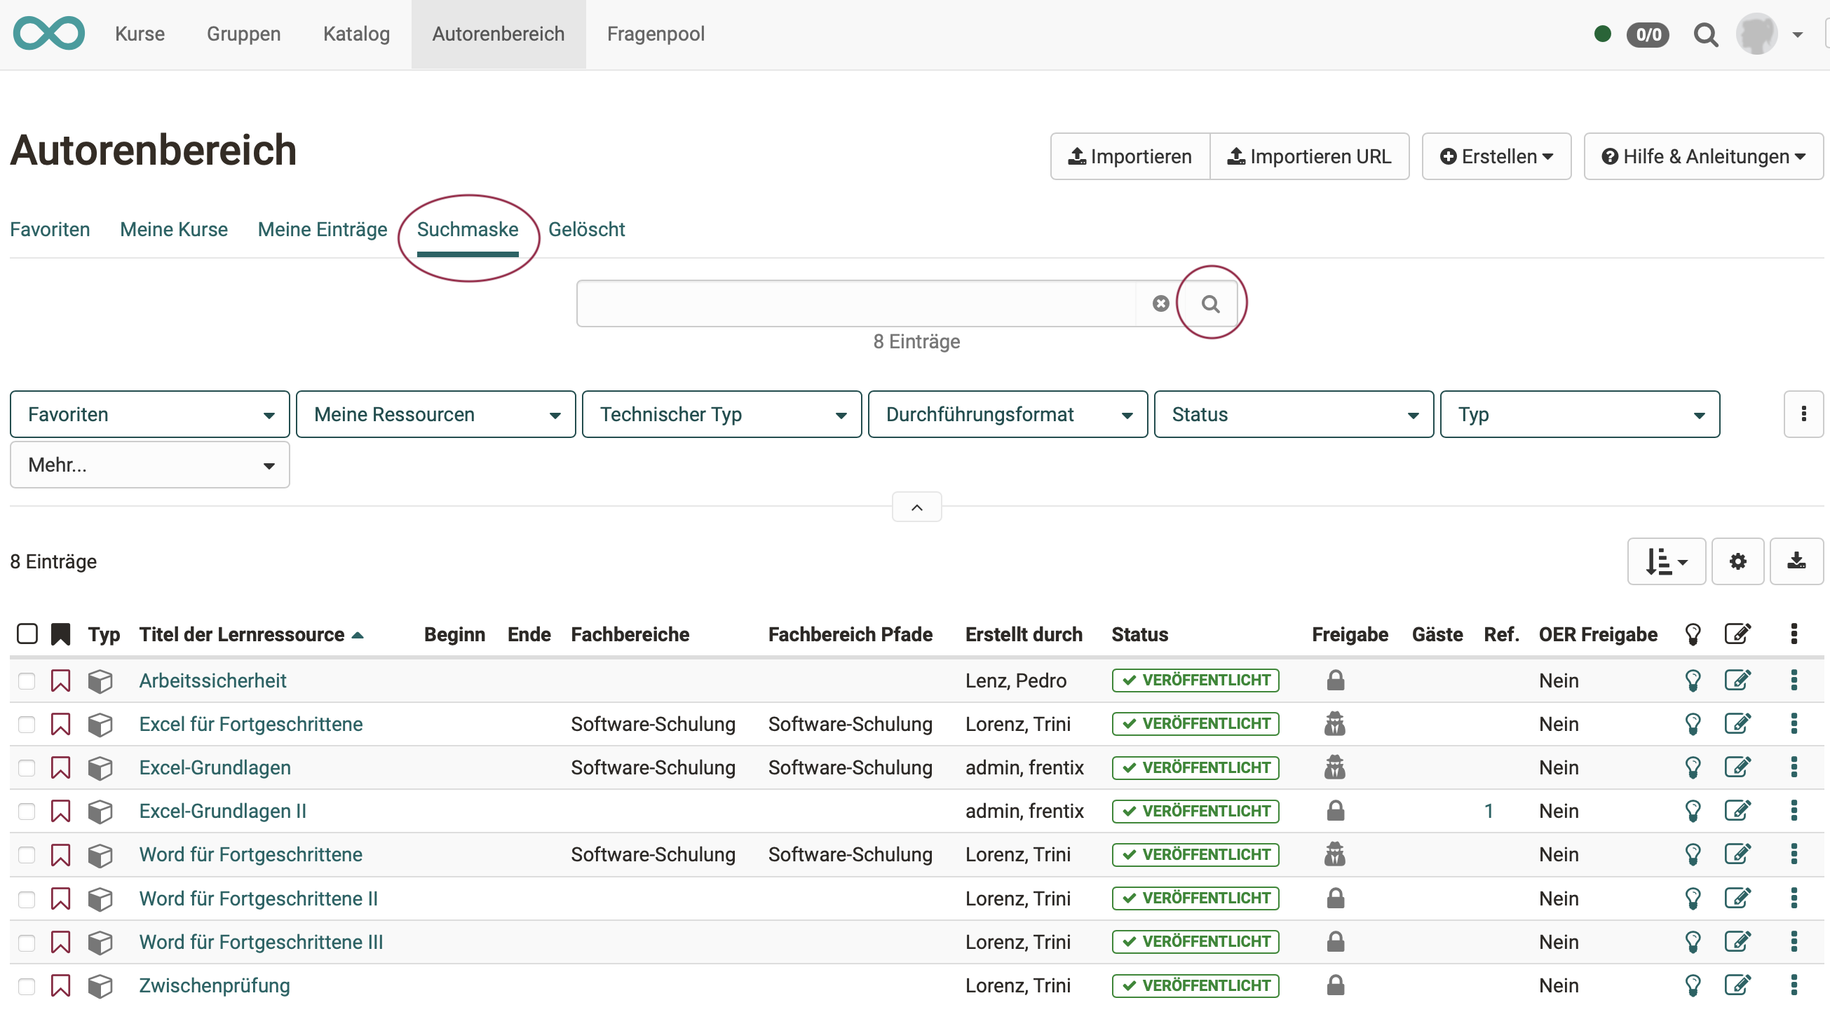The width and height of the screenshot is (1830, 1019).
Task: Bookmark the Excel-Grundlagen entry
Action: tap(60, 767)
